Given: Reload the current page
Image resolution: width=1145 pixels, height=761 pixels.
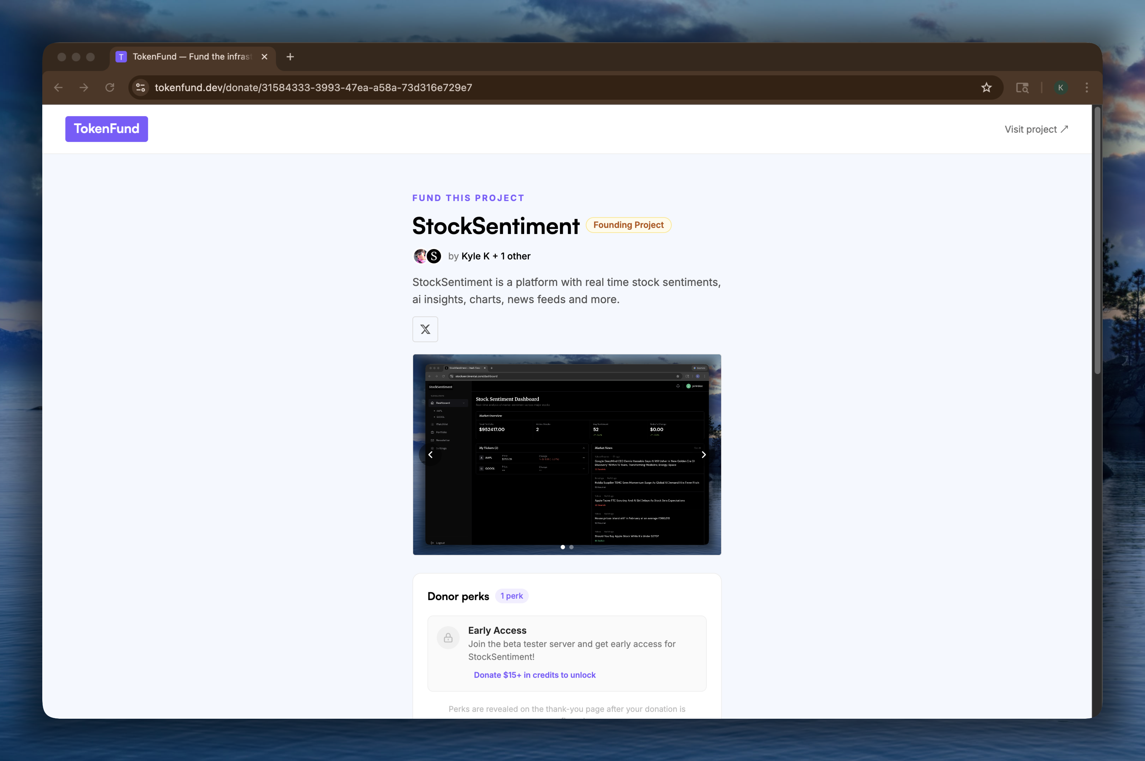Looking at the screenshot, I should point(110,87).
